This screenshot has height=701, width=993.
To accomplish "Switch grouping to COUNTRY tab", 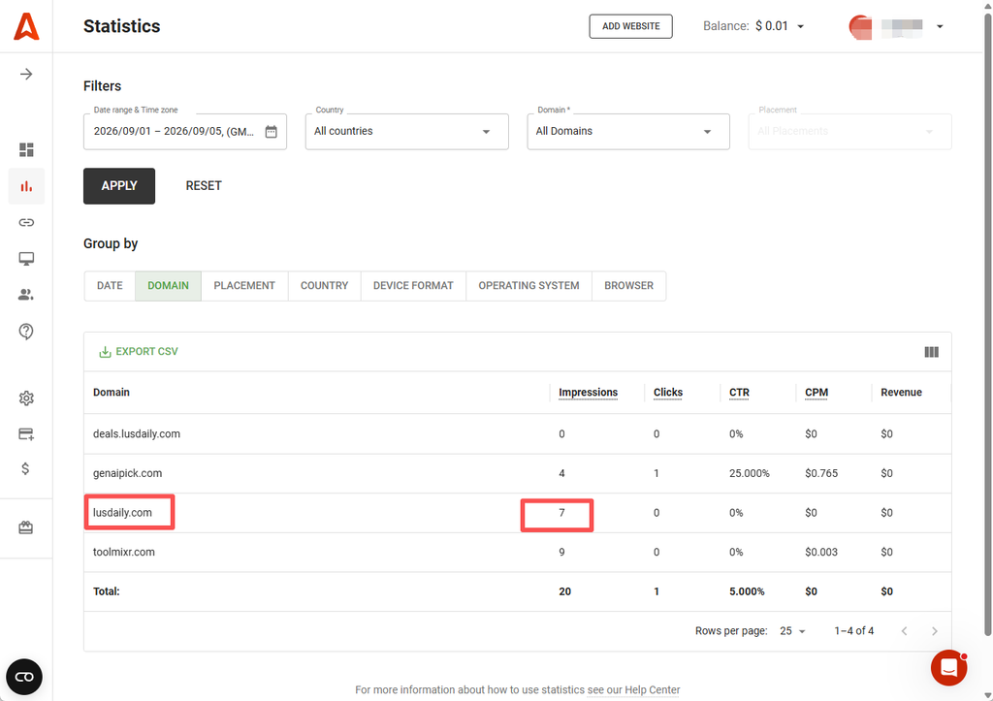I will [324, 286].
